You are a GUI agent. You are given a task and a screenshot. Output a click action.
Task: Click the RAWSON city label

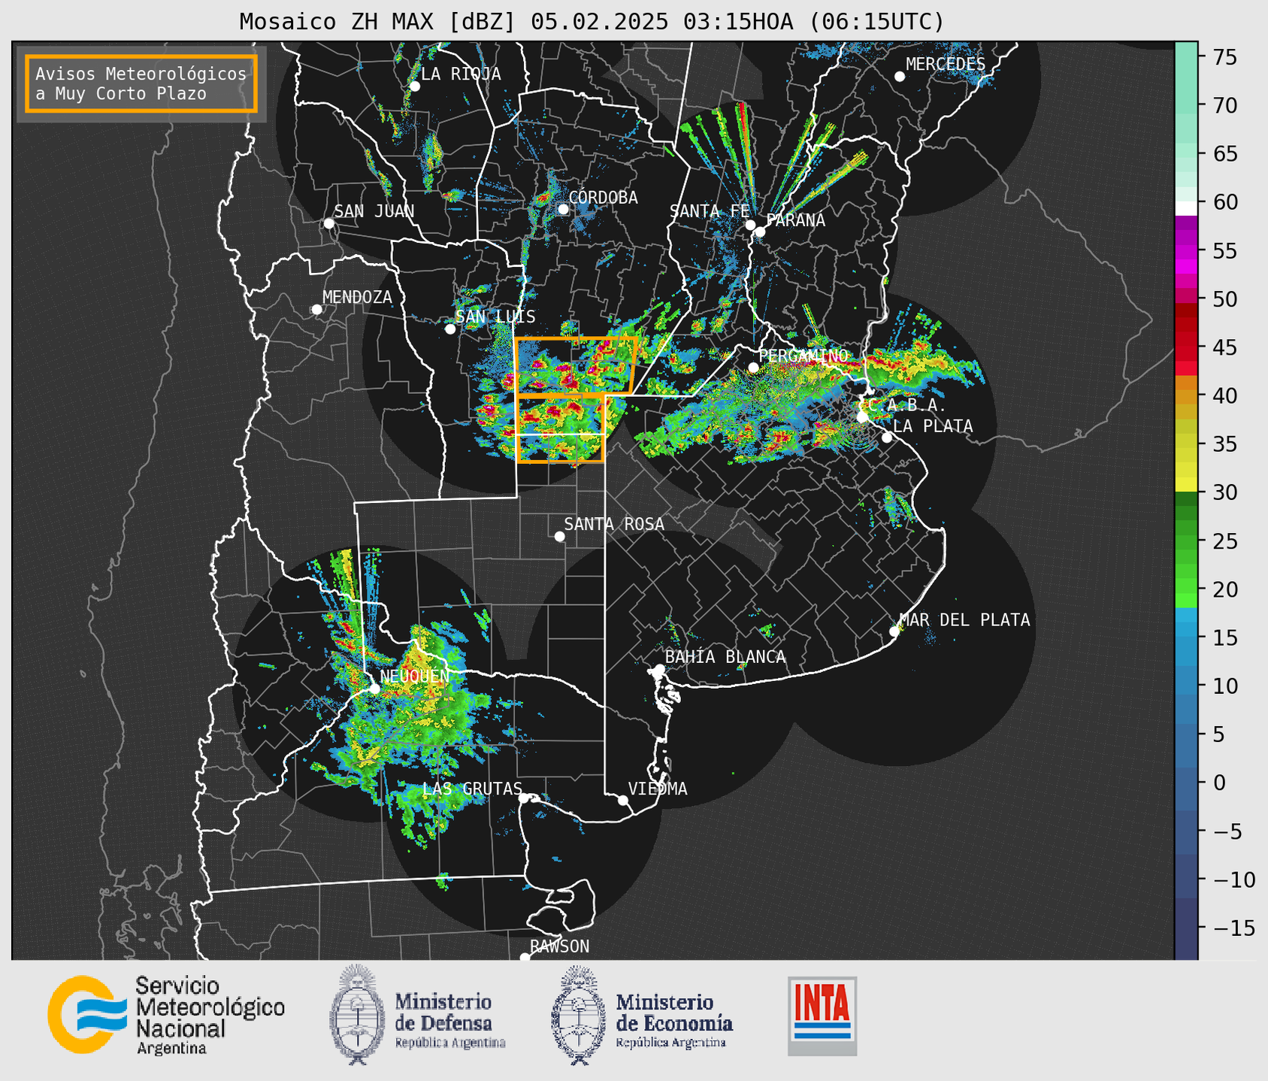click(560, 946)
